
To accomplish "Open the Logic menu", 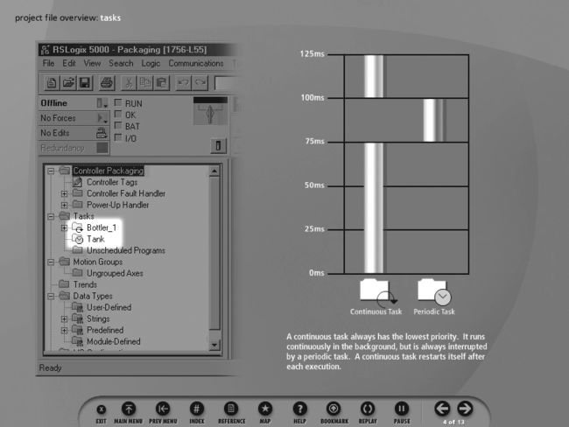I will (x=151, y=63).
